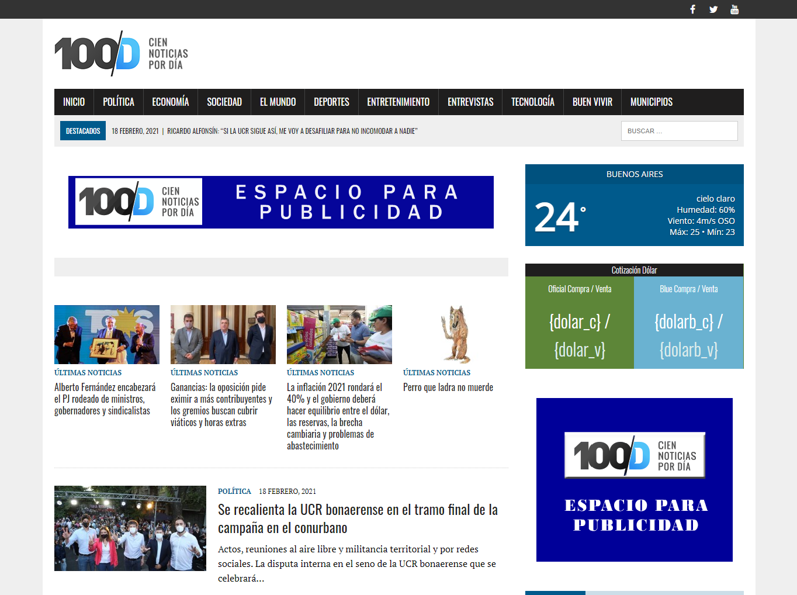
Task: Select Deportes in the navigation bar
Action: pyautogui.click(x=331, y=102)
